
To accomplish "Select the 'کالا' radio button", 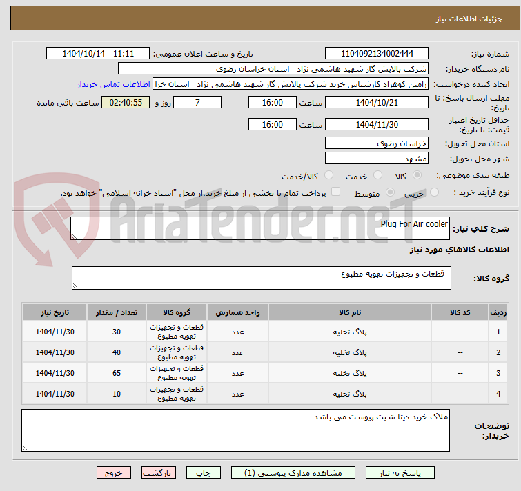I will pyautogui.click(x=417, y=175).
